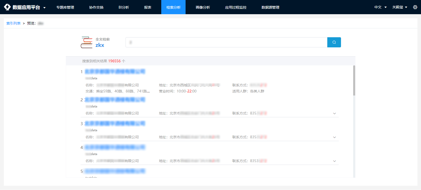This screenshot has width=421, height=190.
Task: Open the 数据应用平台 dropdown arrow
Action: click(x=45, y=8)
